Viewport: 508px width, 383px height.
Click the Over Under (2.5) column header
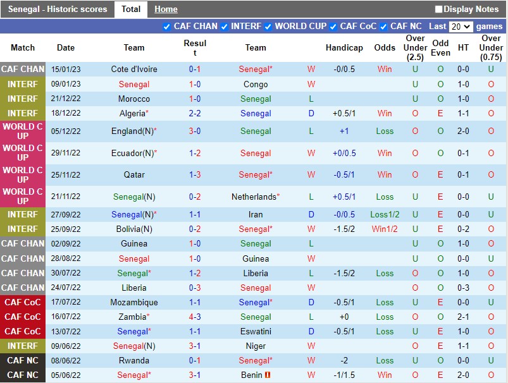415,48
